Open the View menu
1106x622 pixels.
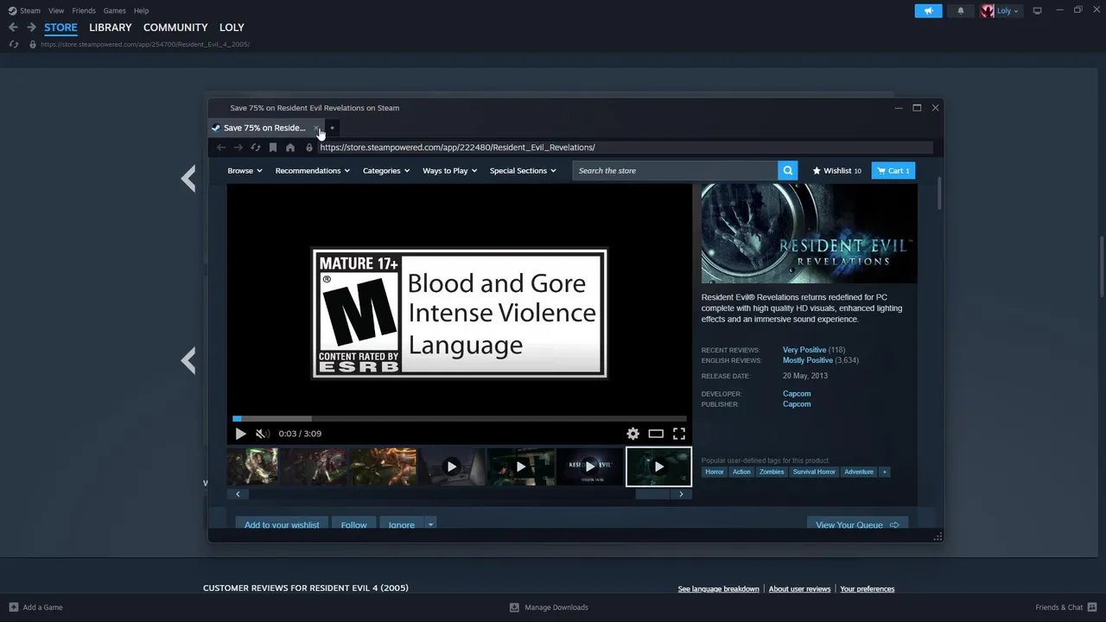[56, 11]
